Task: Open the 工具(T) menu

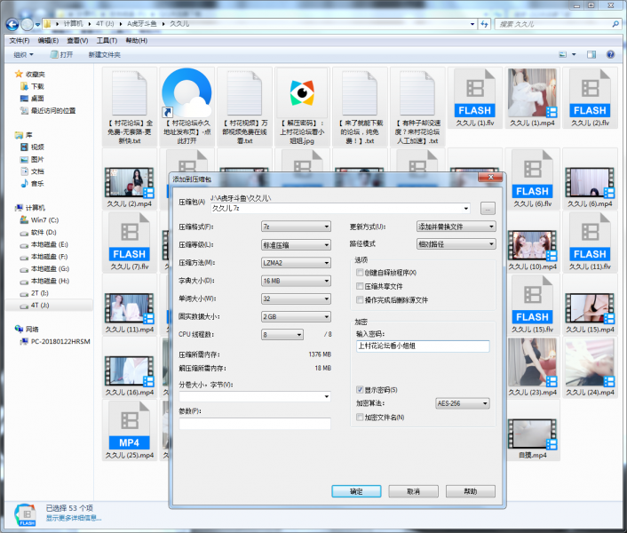Action: pyautogui.click(x=107, y=41)
